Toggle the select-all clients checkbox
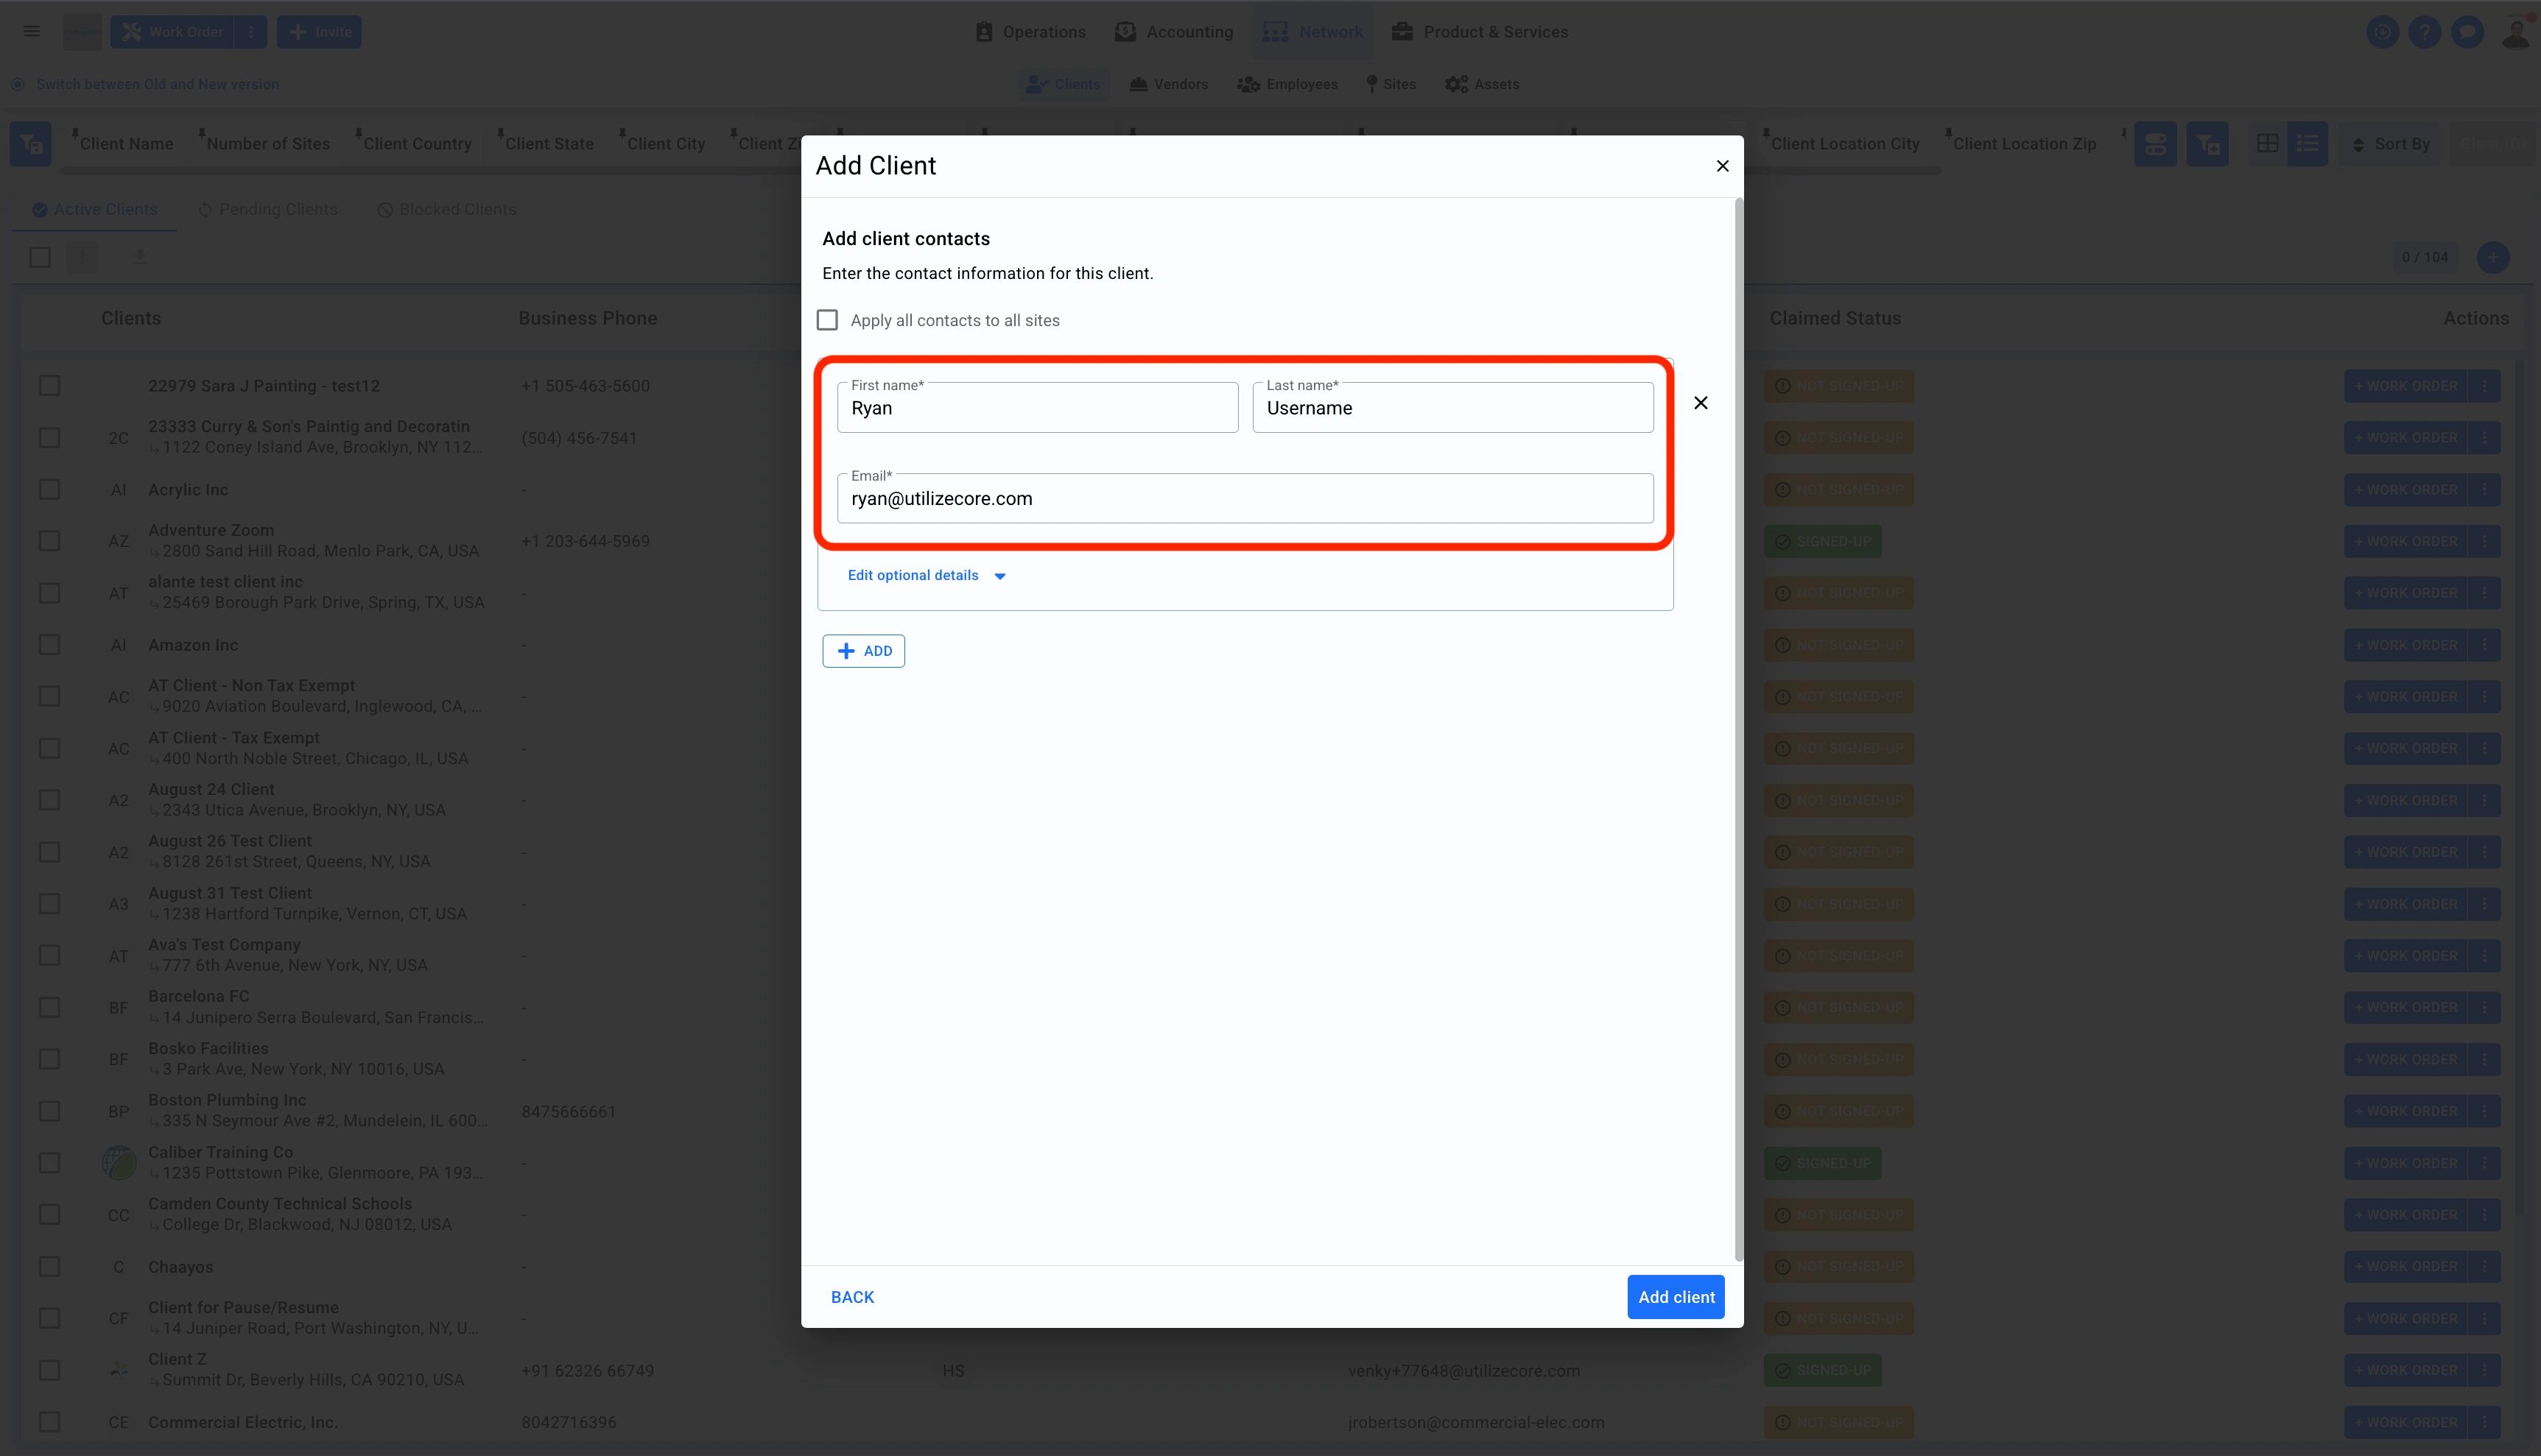2541x1456 pixels. point(40,257)
